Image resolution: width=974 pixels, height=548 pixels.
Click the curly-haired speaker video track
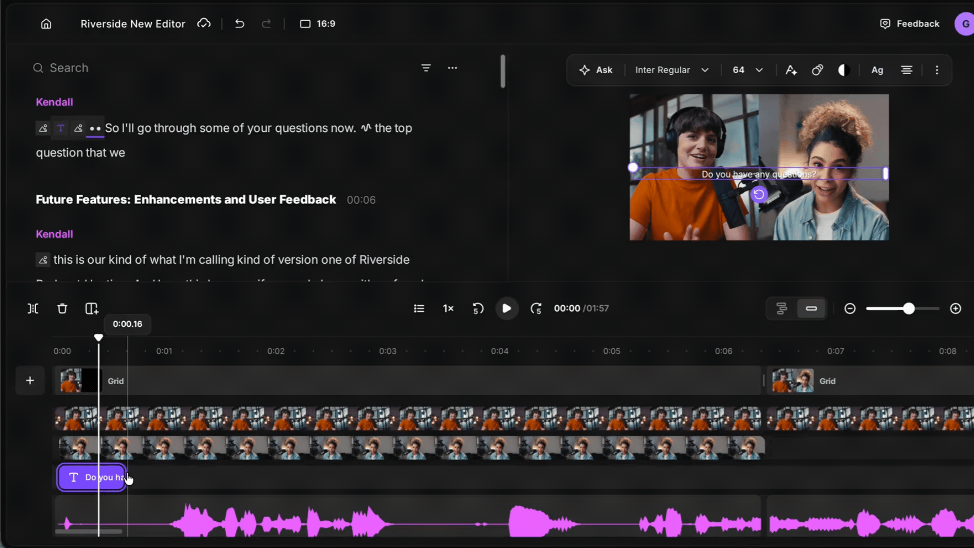click(x=411, y=448)
